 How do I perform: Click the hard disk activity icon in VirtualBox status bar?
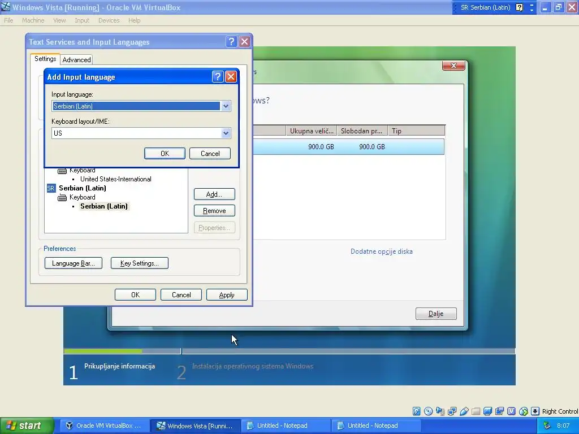(416, 411)
